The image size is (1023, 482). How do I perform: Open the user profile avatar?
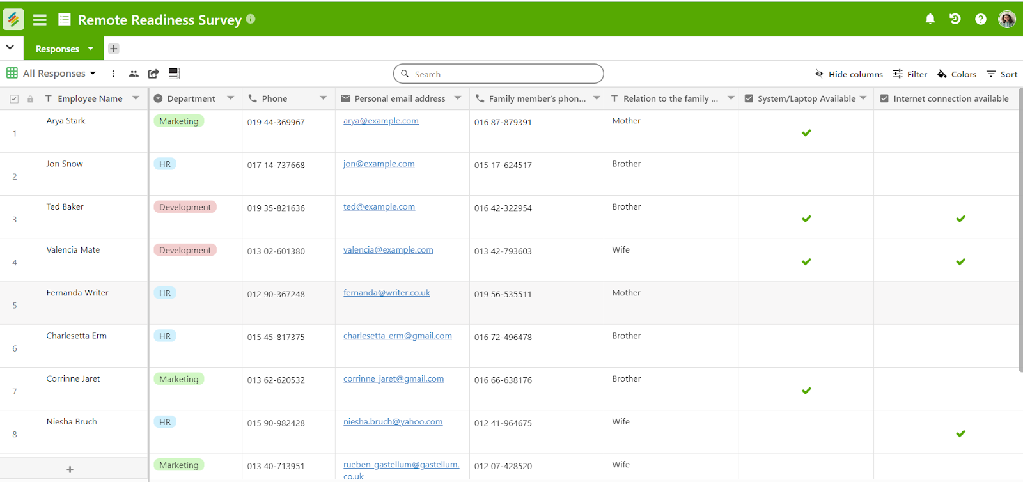[1007, 19]
